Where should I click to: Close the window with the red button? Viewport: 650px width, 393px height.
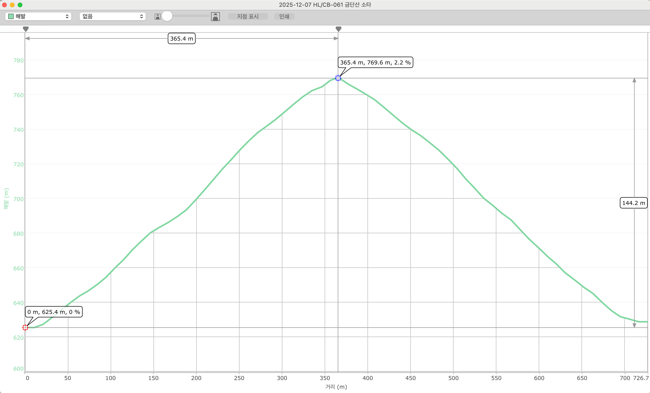coord(4,5)
